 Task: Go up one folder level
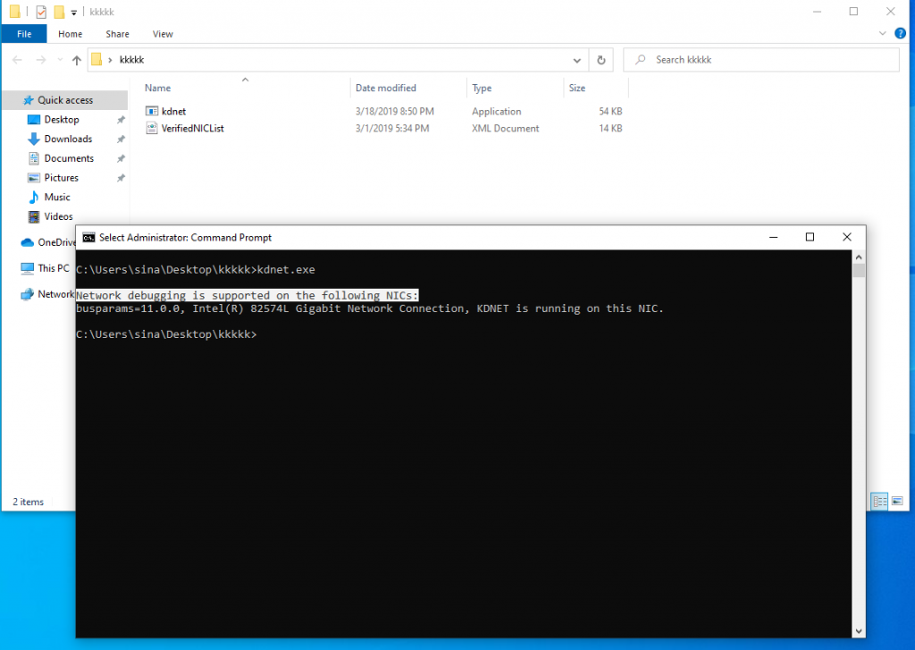coord(77,60)
